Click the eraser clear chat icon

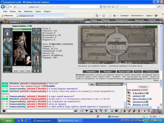[82, 111]
